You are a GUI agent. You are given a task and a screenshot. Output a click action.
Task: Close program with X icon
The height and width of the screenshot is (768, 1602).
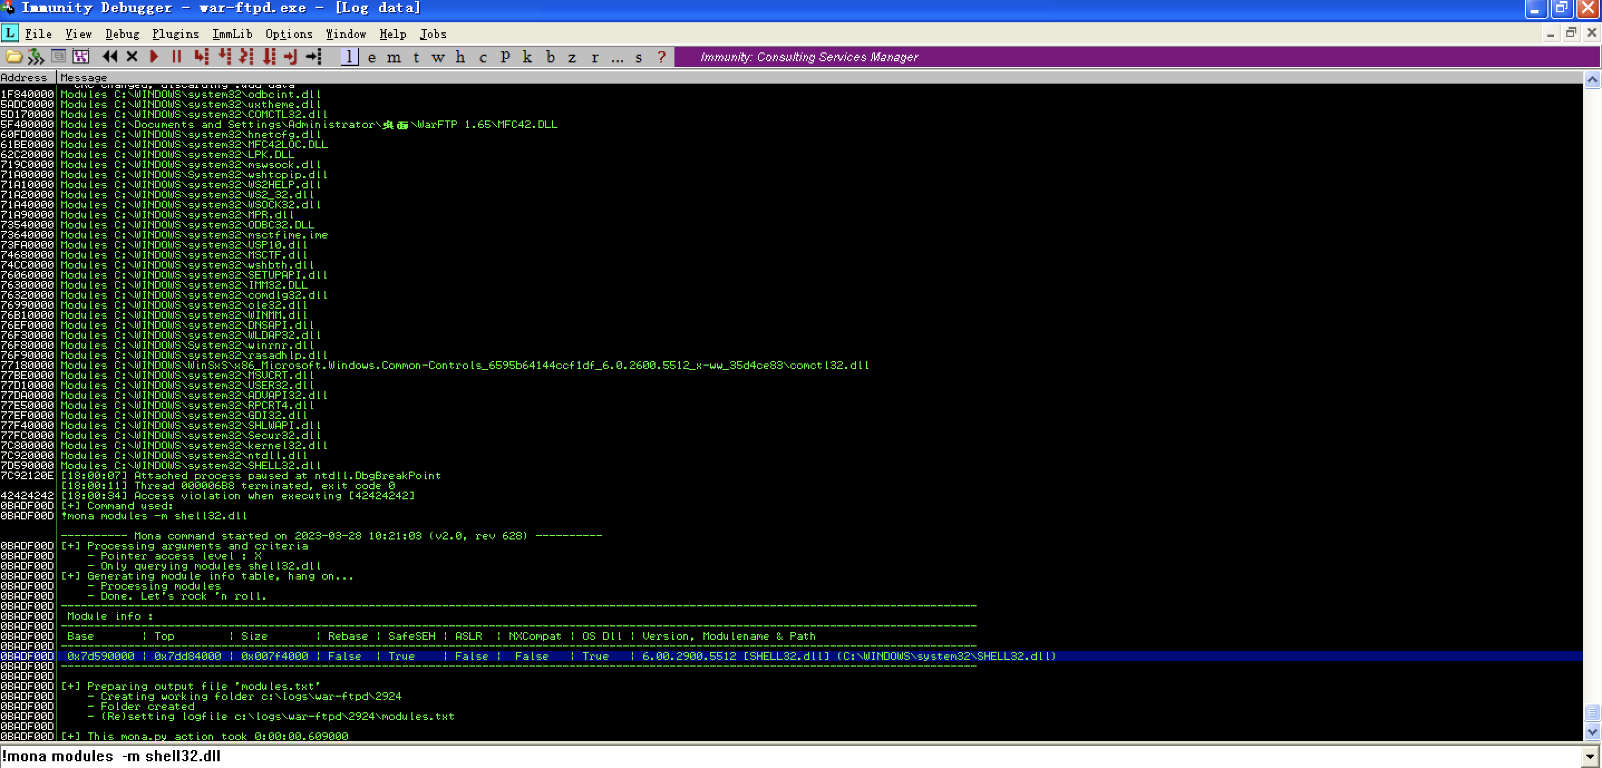(132, 57)
